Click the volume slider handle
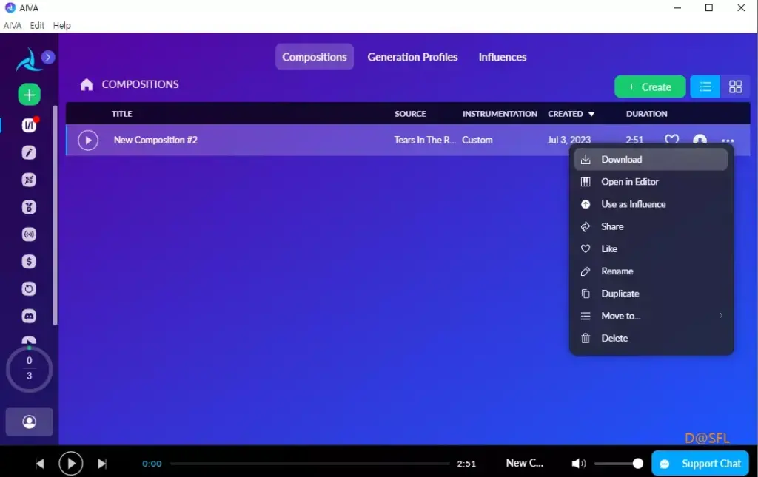The image size is (758, 477). (x=637, y=464)
